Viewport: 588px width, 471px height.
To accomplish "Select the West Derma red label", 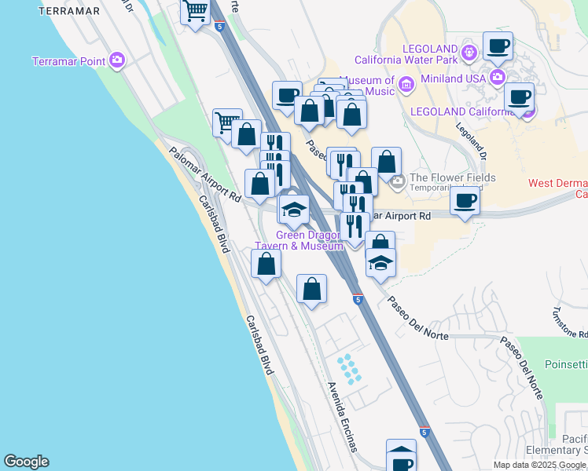I will [x=558, y=183].
